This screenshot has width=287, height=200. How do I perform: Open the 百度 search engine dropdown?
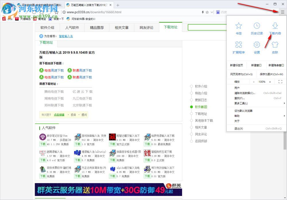[222, 12]
